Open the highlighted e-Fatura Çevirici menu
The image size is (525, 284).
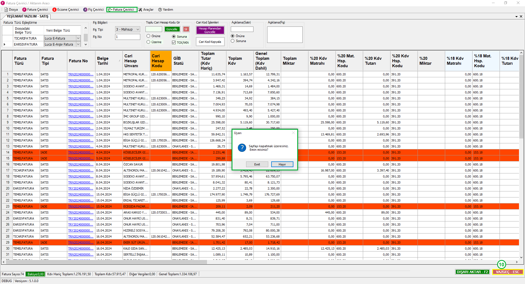coord(122,10)
